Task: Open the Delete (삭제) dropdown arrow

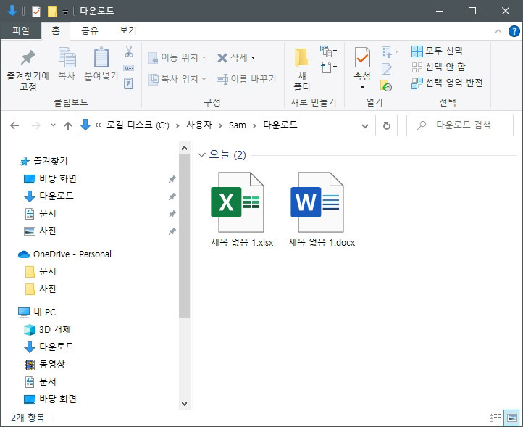Action: 253,58
